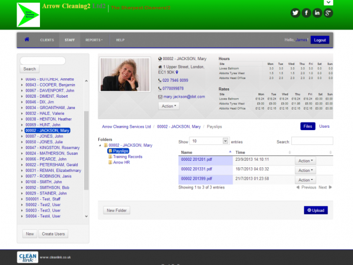This screenshot has height=265, width=353.
Task: Open Clients menu item
Action: tap(47, 40)
